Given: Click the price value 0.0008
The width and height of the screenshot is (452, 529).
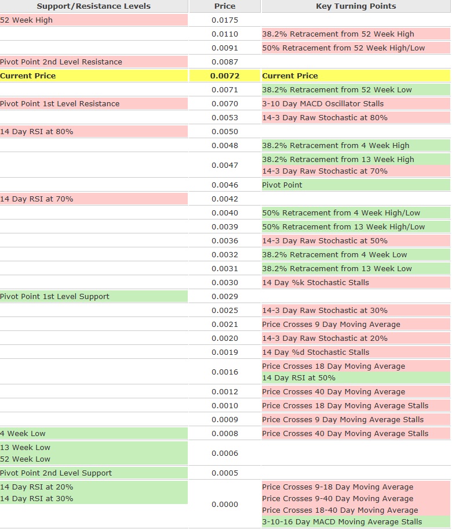Looking at the screenshot, I should point(225,434).
